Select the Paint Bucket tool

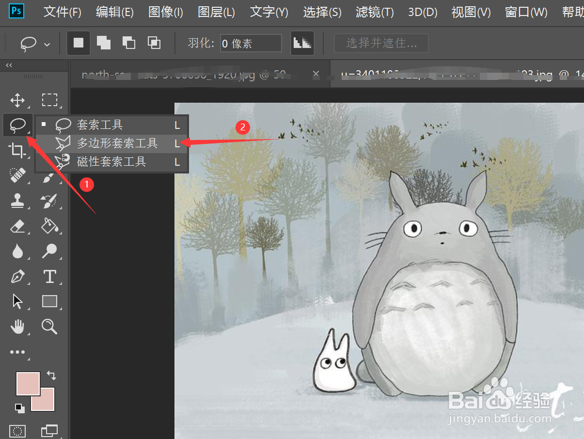49,226
